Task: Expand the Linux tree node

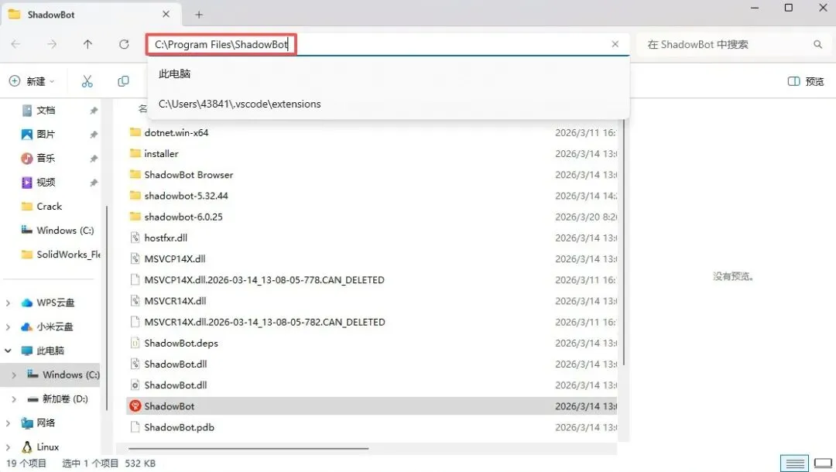Action: (x=8, y=447)
